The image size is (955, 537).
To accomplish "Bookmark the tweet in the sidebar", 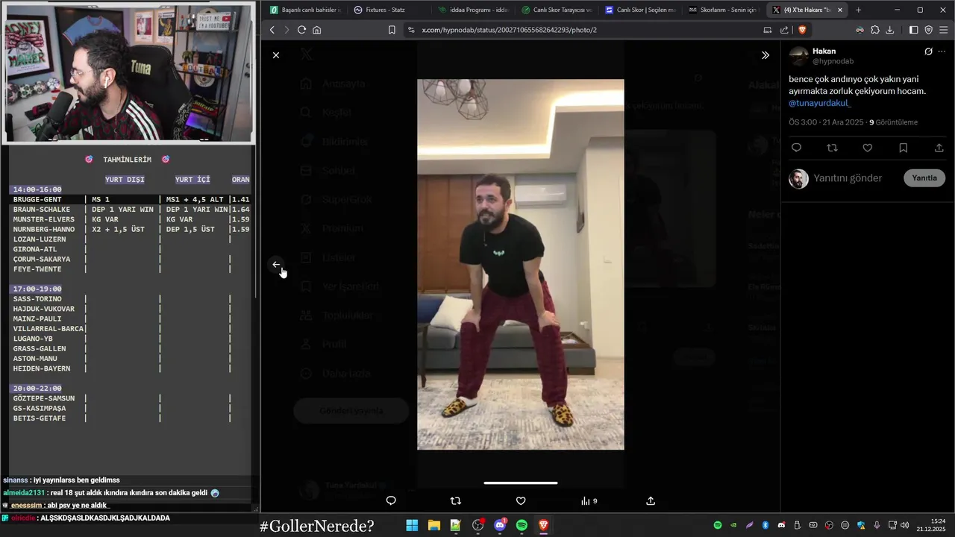I will coord(903,148).
